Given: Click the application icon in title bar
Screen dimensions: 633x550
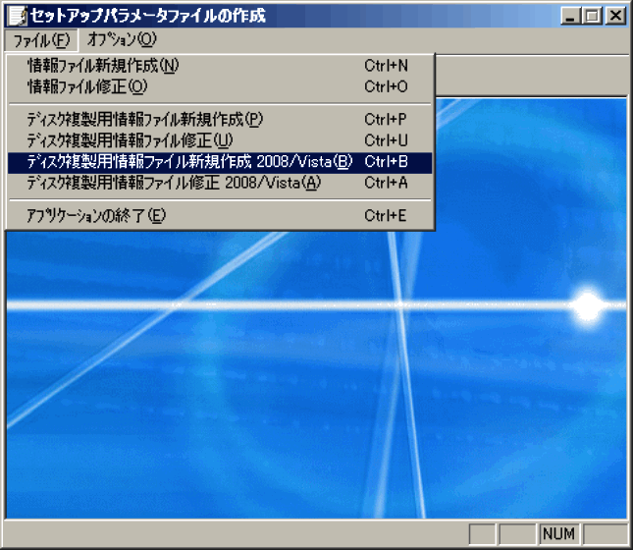Looking at the screenshot, I should click(18, 16).
